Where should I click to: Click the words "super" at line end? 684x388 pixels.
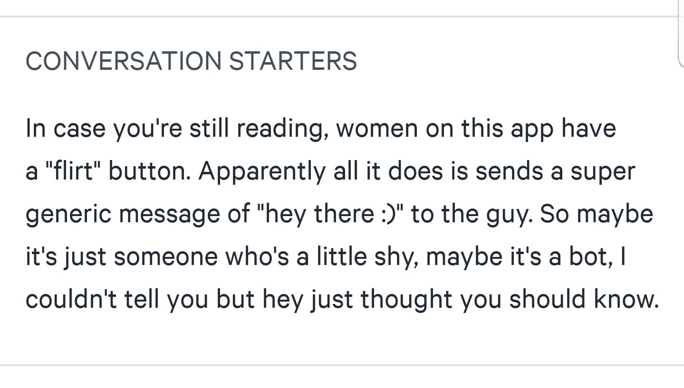tap(602, 172)
